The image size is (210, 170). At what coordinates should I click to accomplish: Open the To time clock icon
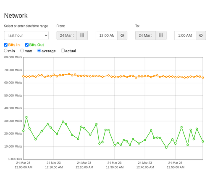click(201, 35)
